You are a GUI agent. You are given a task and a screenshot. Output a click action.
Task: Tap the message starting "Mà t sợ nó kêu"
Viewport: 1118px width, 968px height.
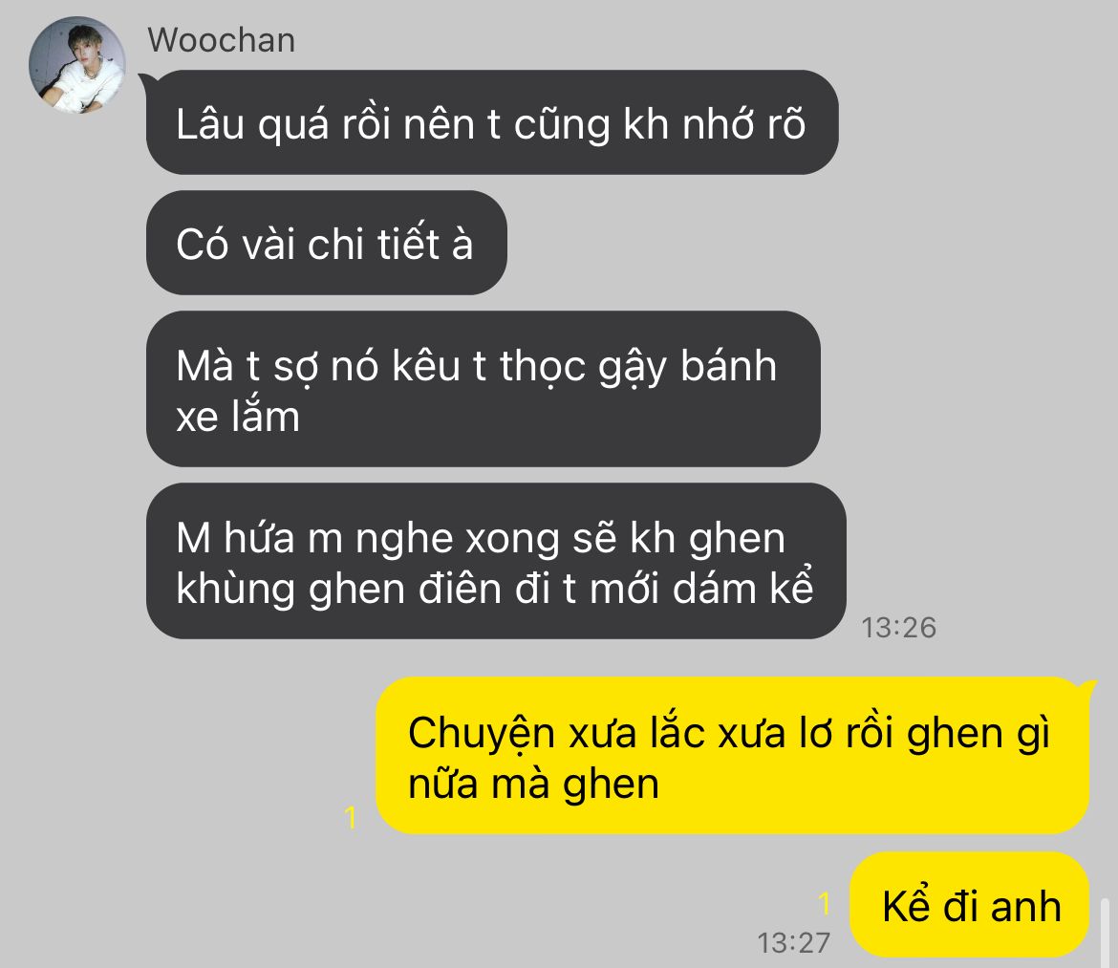click(x=484, y=389)
